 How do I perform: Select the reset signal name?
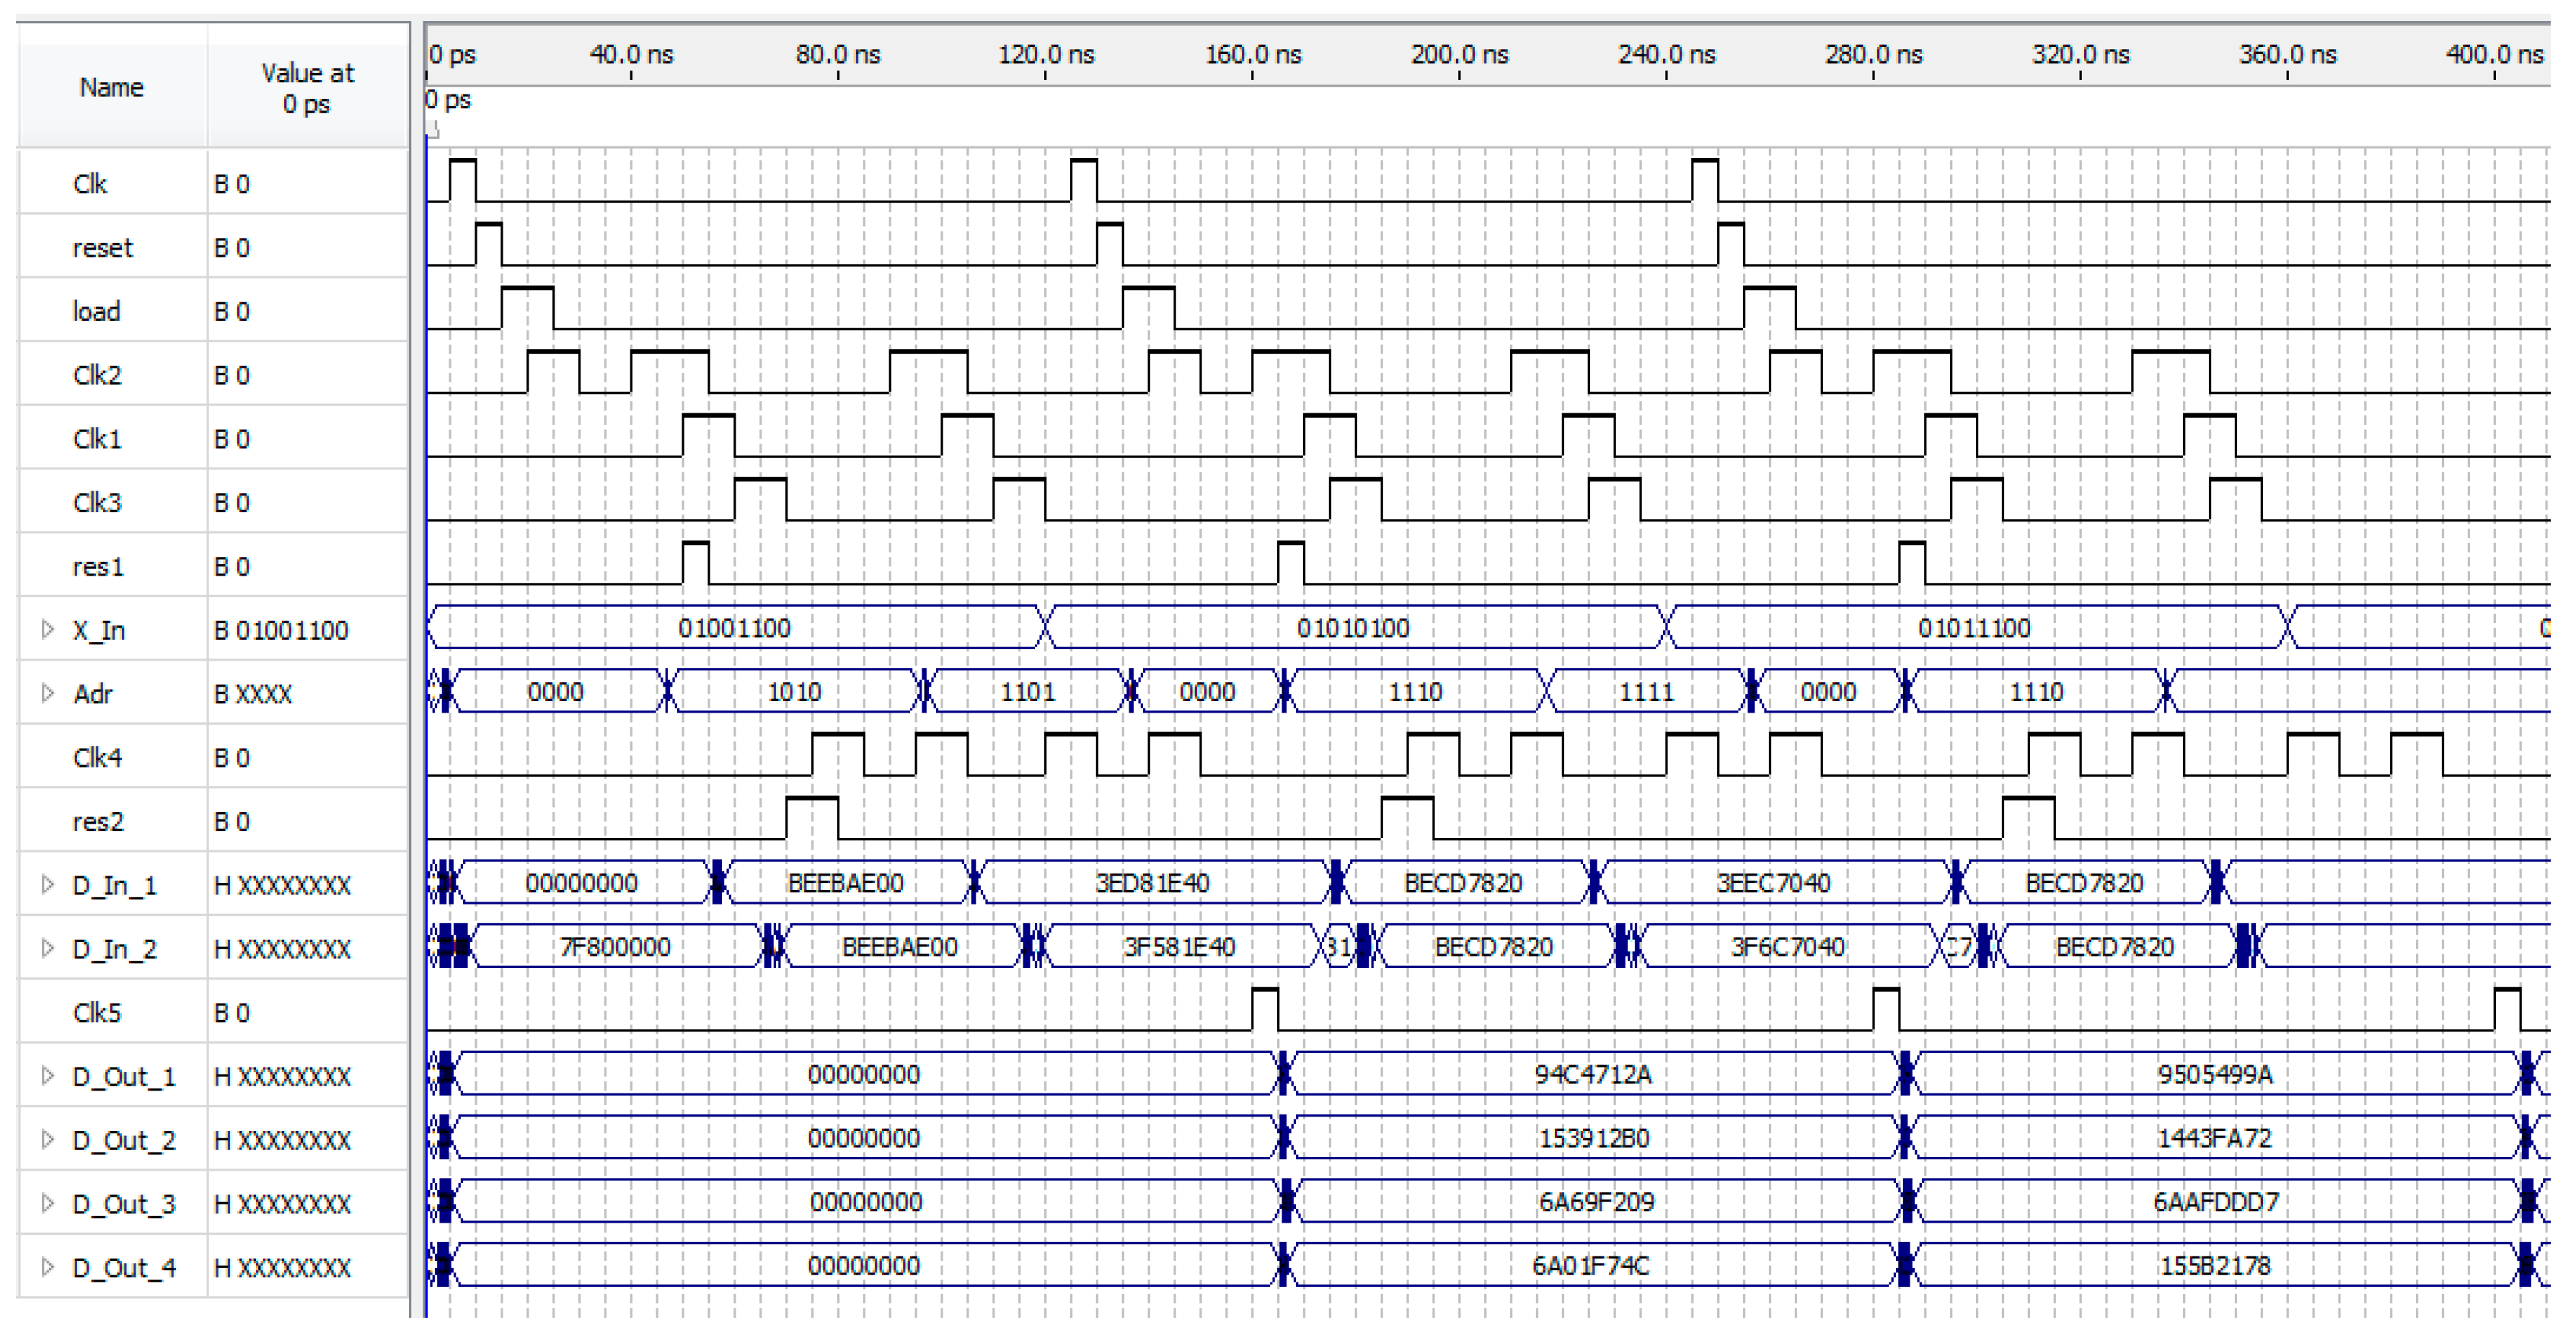(102, 248)
